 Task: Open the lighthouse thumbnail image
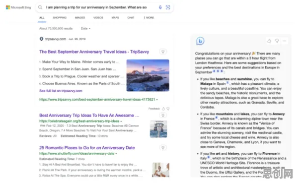tap(148, 75)
